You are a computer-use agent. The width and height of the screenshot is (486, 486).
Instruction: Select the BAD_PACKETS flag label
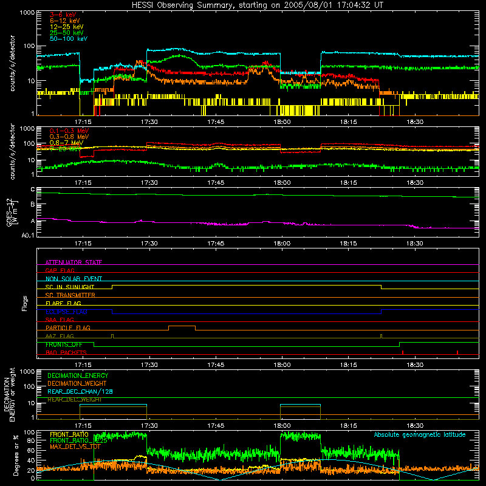pyautogui.click(x=66, y=352)
